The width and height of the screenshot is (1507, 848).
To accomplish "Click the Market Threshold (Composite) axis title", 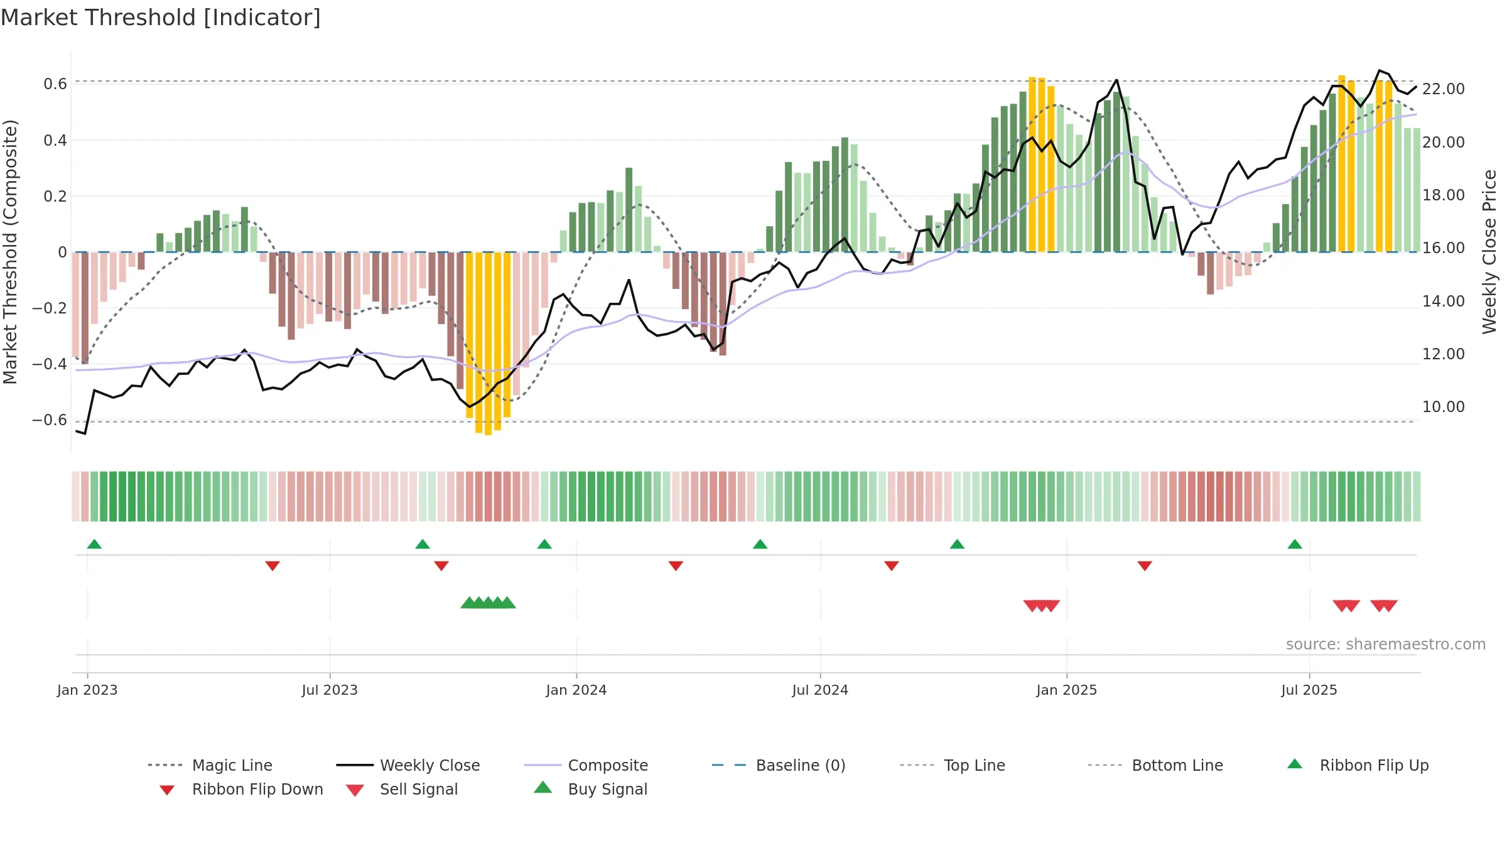I will (10, 251).
